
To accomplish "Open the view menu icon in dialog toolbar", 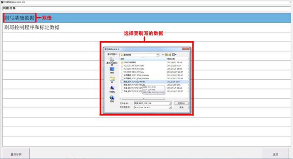I will pyautogui.click(x=174, y=54).
